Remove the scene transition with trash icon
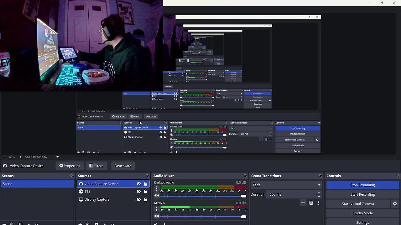 point(311,203)
